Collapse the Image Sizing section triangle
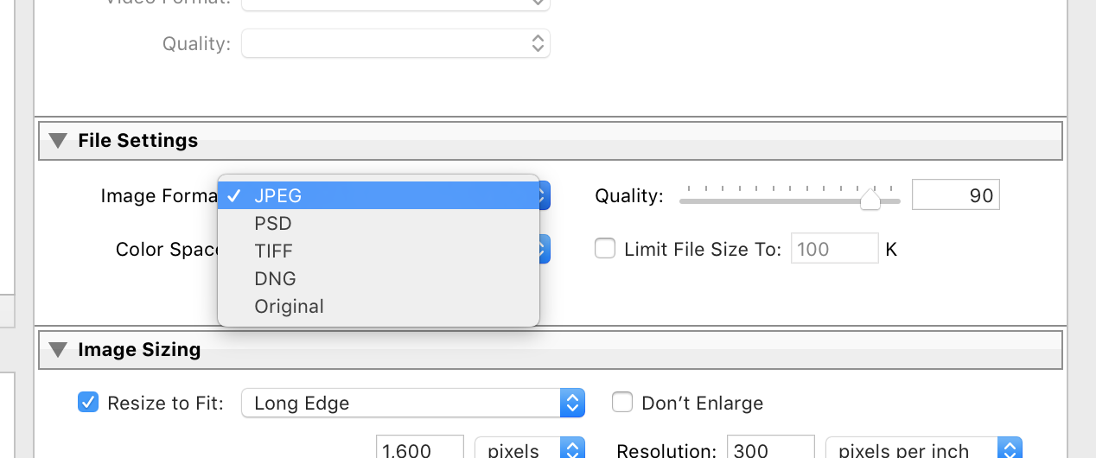 [57, 350]
